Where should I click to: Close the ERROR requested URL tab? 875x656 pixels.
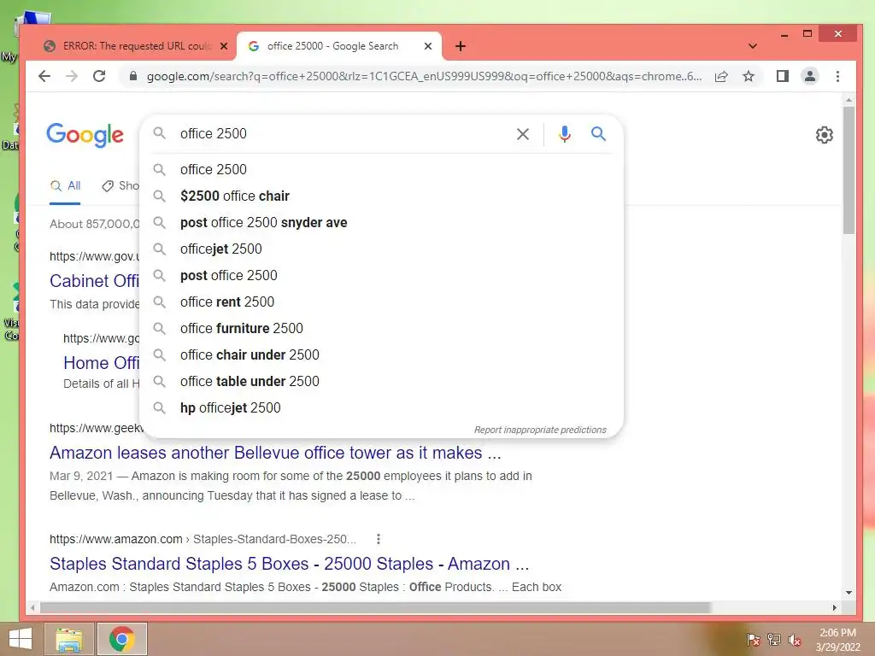pos(224,46)
